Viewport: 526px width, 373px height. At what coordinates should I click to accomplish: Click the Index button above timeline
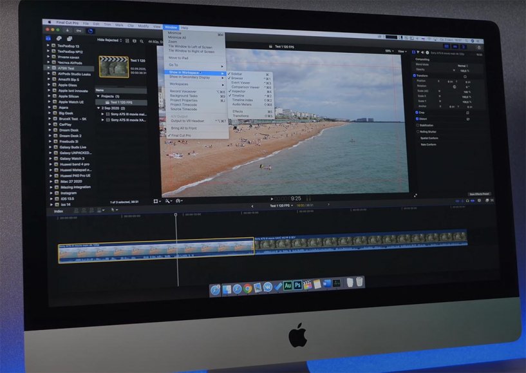59,211
